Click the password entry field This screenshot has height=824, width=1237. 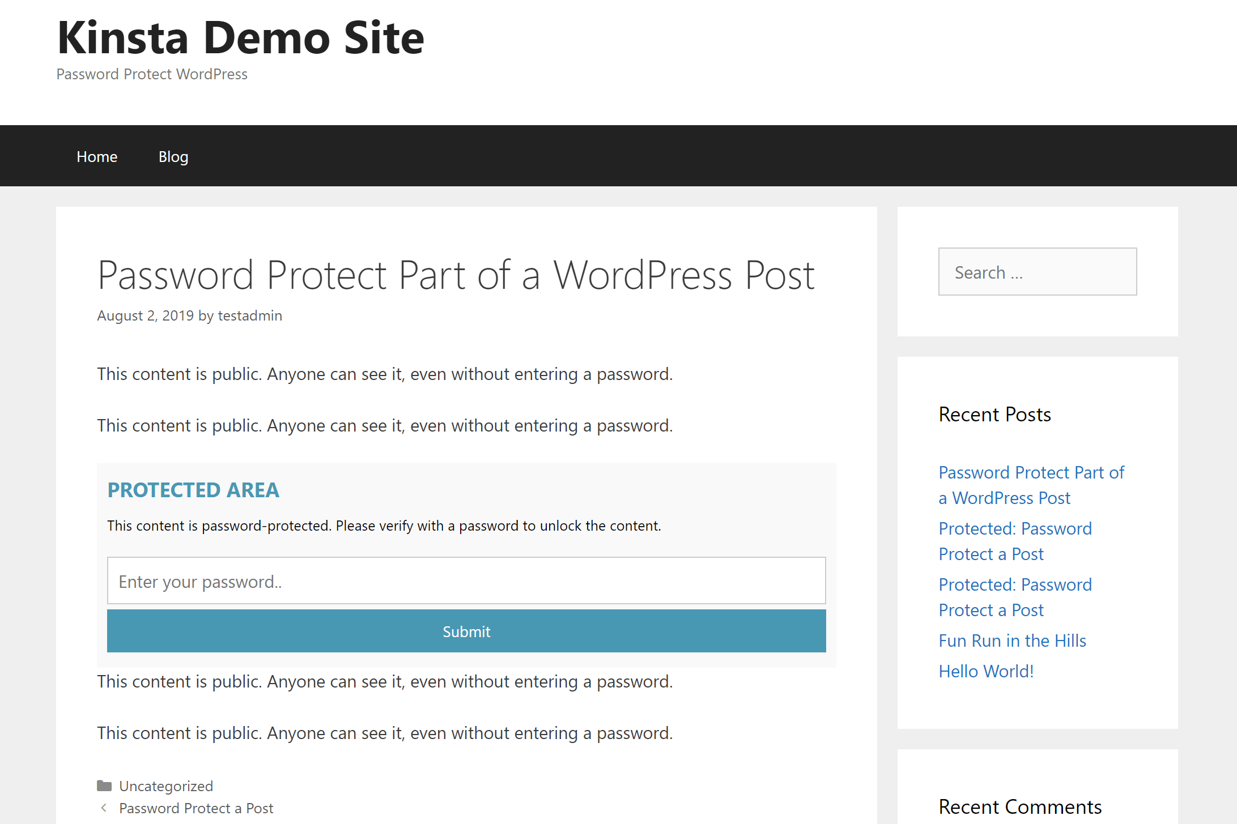coord(466,580)
